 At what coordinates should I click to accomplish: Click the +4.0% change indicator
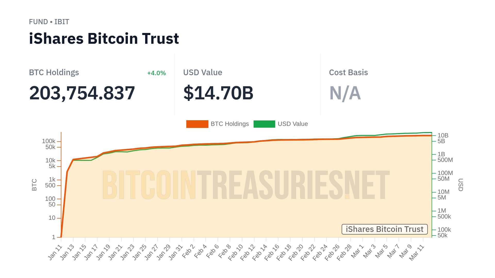(x=156, y=73)
